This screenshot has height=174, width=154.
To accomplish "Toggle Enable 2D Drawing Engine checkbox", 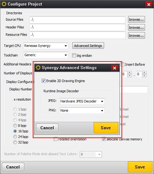I will tap(43, 81).
